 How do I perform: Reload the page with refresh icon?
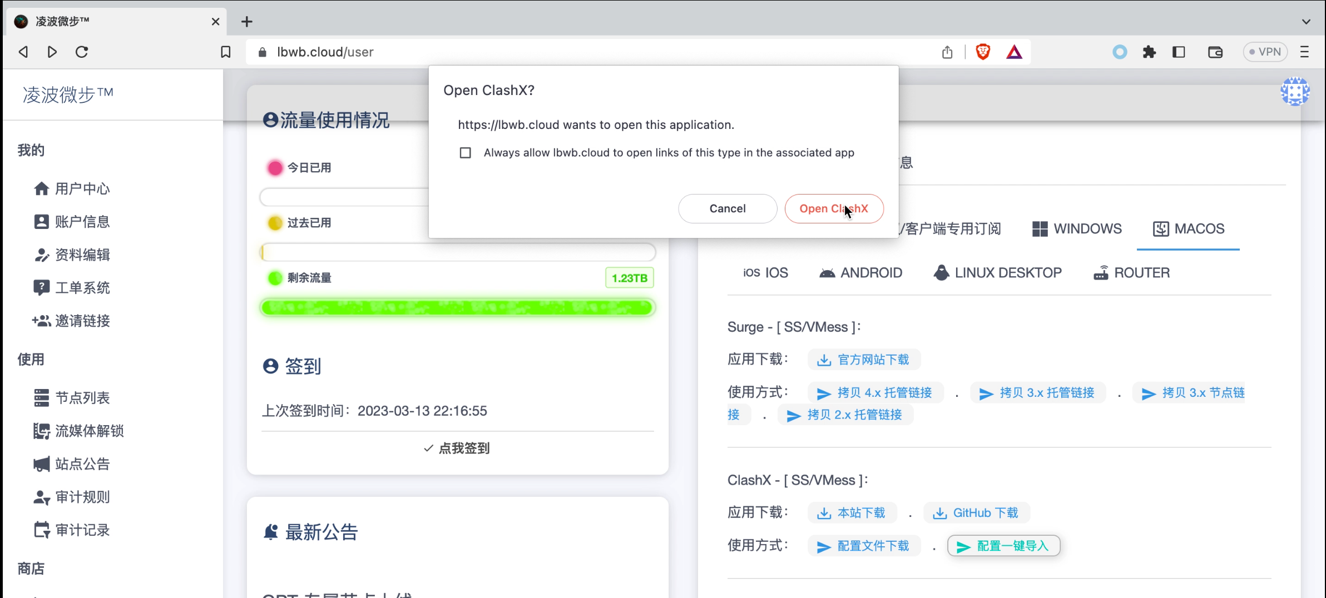[x=82, y=52]
